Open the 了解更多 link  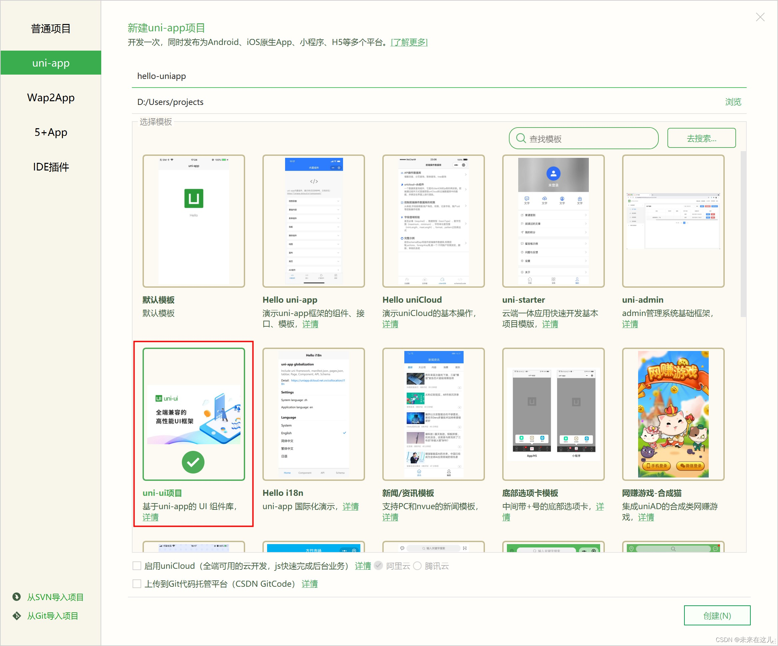[x=409, y=42]
